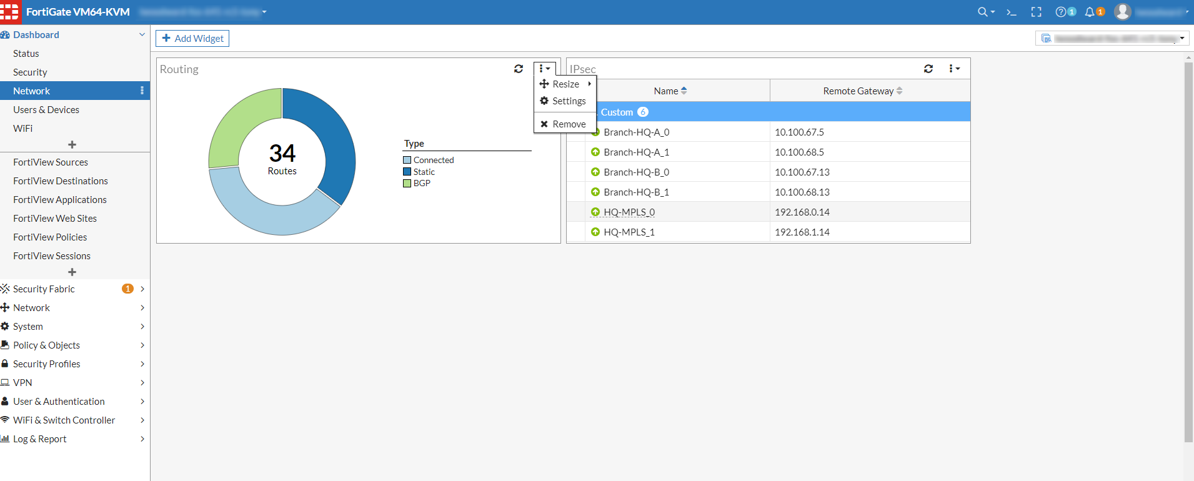Image resolution: width=1194 pixels, height=481 pixels.
Task: Refresh the Routing widget
Action: coord(519,69)
